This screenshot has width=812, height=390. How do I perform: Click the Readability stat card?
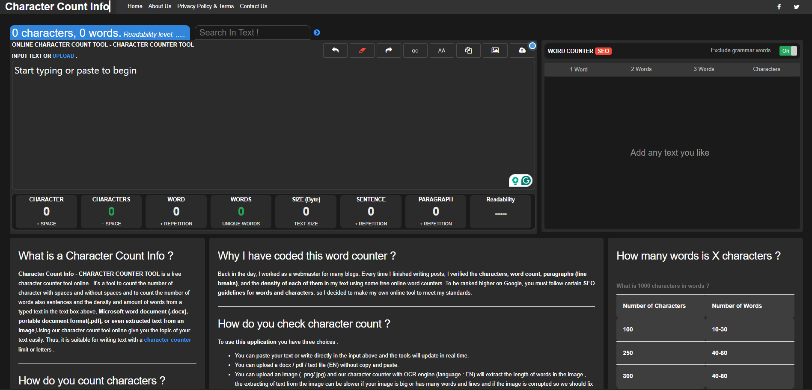tap(500, 211)
